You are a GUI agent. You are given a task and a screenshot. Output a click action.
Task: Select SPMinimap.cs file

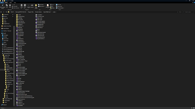click(x=39, y=28)
